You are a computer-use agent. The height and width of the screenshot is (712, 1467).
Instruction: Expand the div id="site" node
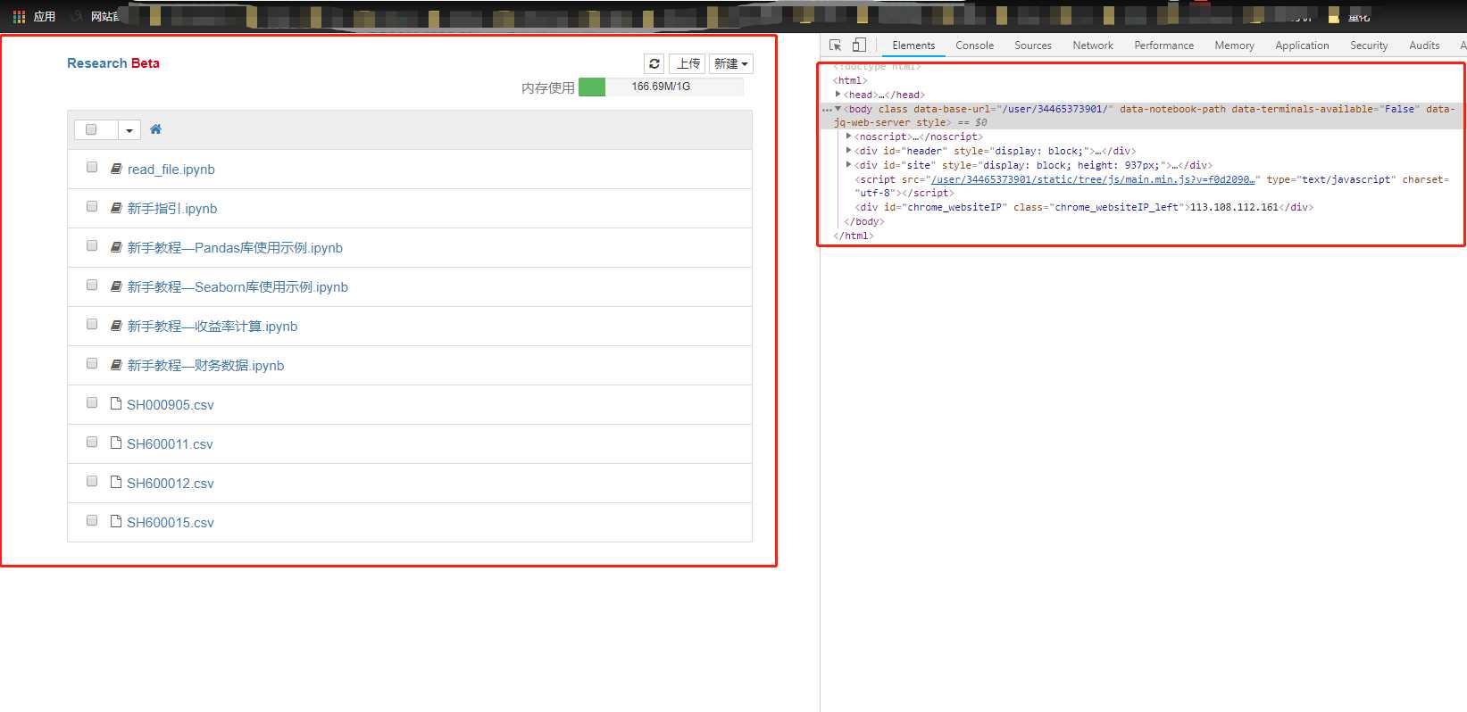[848, 165]
